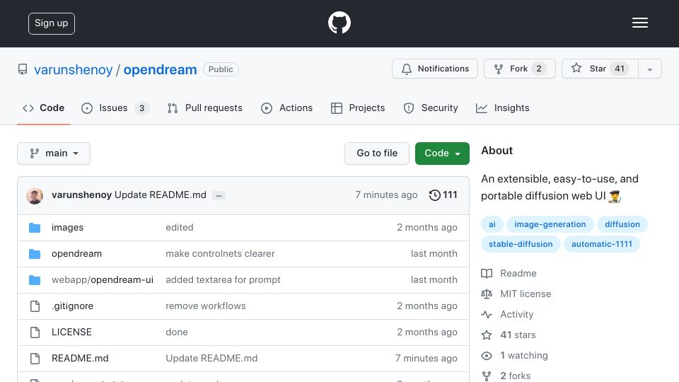Click the MIT license link

pos(516,294)
